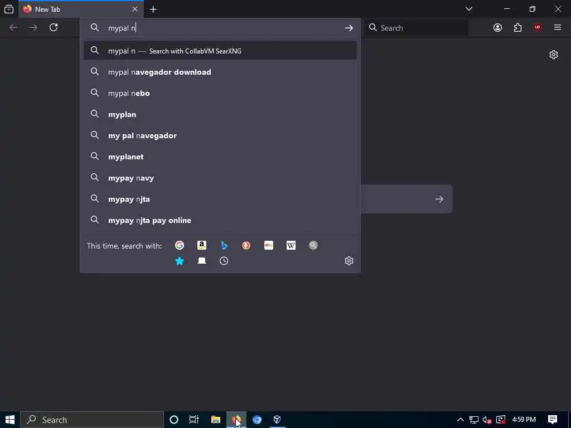Click in the address bar text field
The height and width of the screenshot is (428, 571).
(222, 28)
